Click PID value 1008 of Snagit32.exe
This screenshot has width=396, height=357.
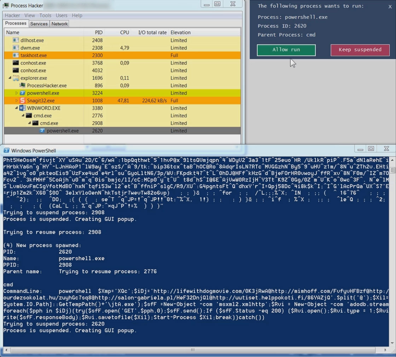coord(97,101)
